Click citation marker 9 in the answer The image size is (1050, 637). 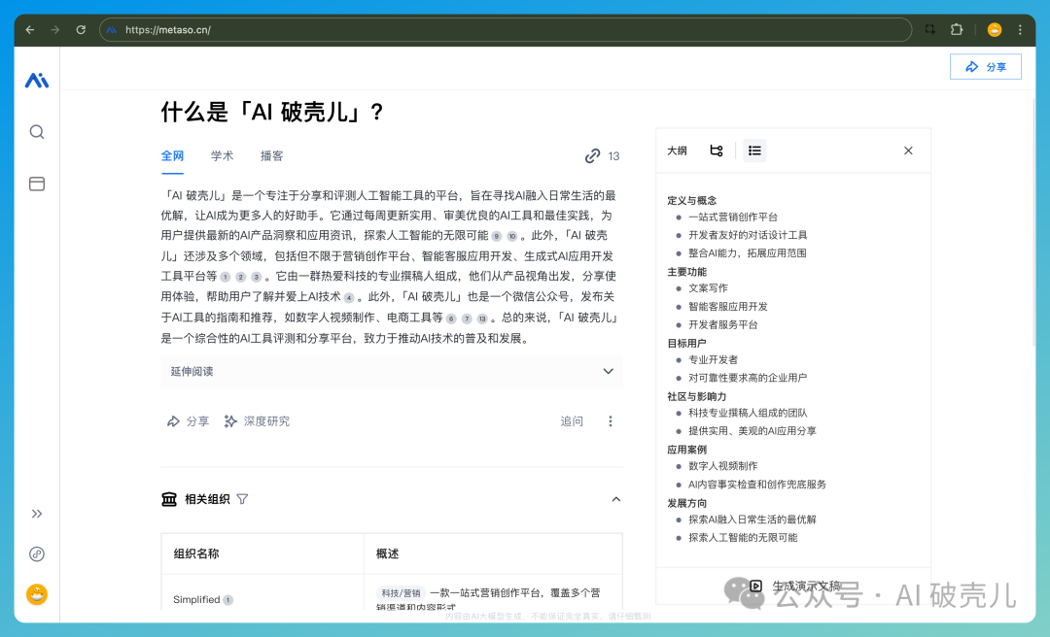(x=496, y=236)
